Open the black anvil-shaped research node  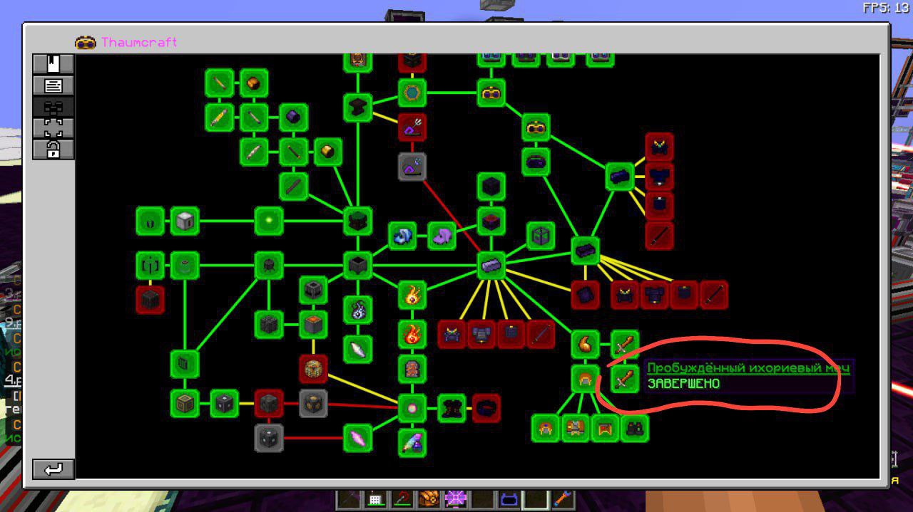[x=358, y=108]
